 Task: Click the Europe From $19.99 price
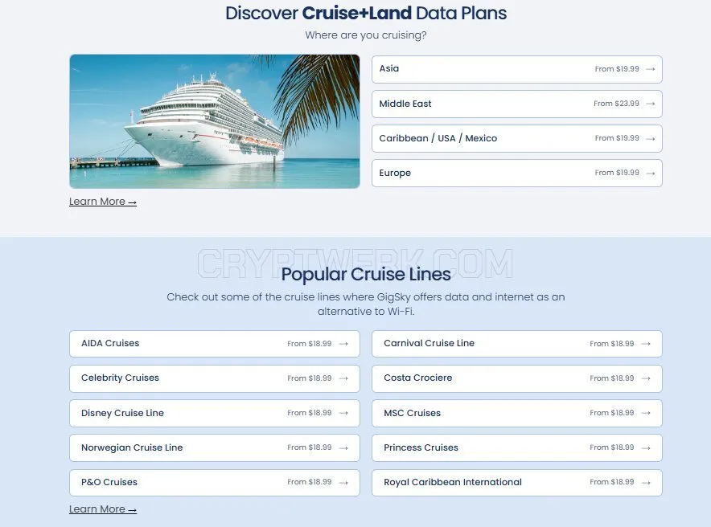coord(617,173)
